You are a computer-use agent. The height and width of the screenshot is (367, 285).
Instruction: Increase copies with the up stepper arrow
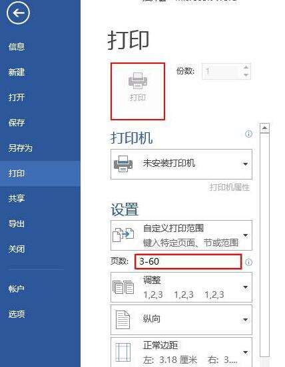(246, 67)
